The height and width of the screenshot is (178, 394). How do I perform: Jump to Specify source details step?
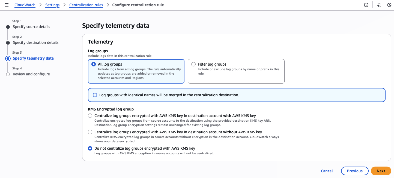31,27
